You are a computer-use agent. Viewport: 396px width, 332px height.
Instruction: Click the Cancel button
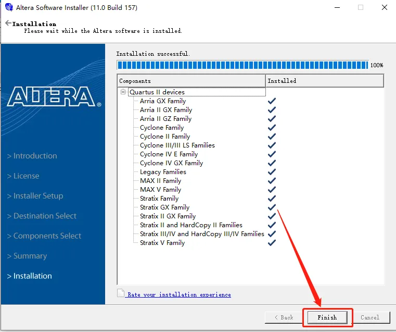370,317
